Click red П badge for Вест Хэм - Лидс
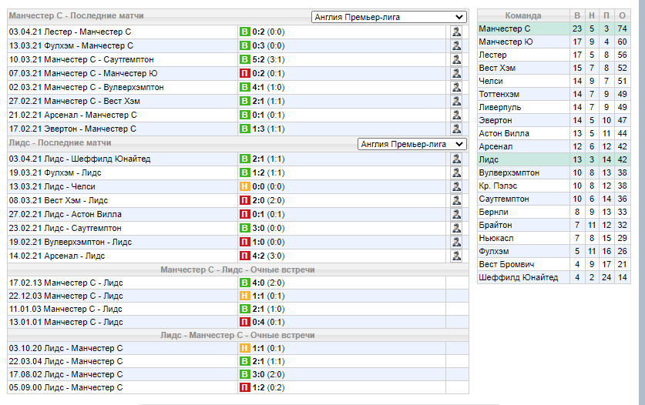The width and height of the screenshot is (645, 405). [x=245, y=201]
